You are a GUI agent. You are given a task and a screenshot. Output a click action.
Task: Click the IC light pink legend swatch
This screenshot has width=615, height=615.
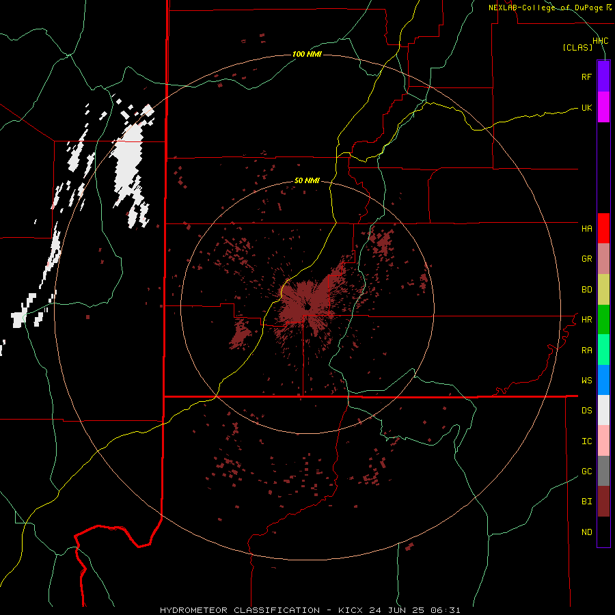603,441
